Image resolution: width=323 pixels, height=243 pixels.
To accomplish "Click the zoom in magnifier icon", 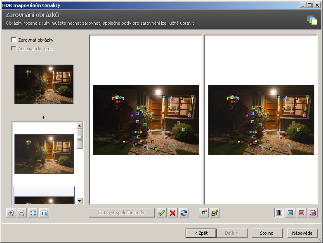I will click(x=11, y=213).
